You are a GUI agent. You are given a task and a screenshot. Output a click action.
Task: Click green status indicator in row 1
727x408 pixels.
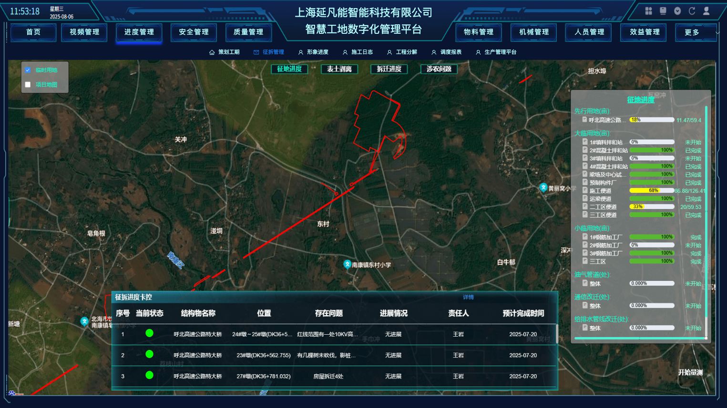pyautogui.click(x=149, y=333)
